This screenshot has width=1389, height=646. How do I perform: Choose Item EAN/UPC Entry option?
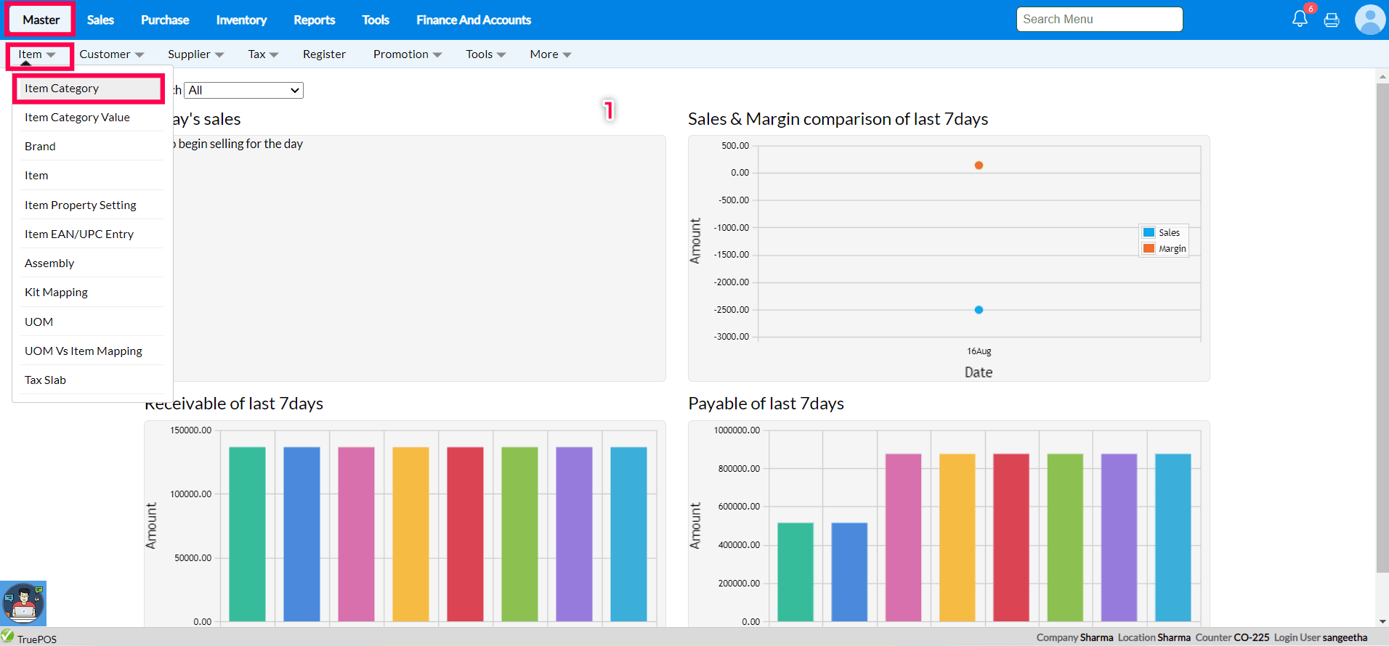(79, 234)
